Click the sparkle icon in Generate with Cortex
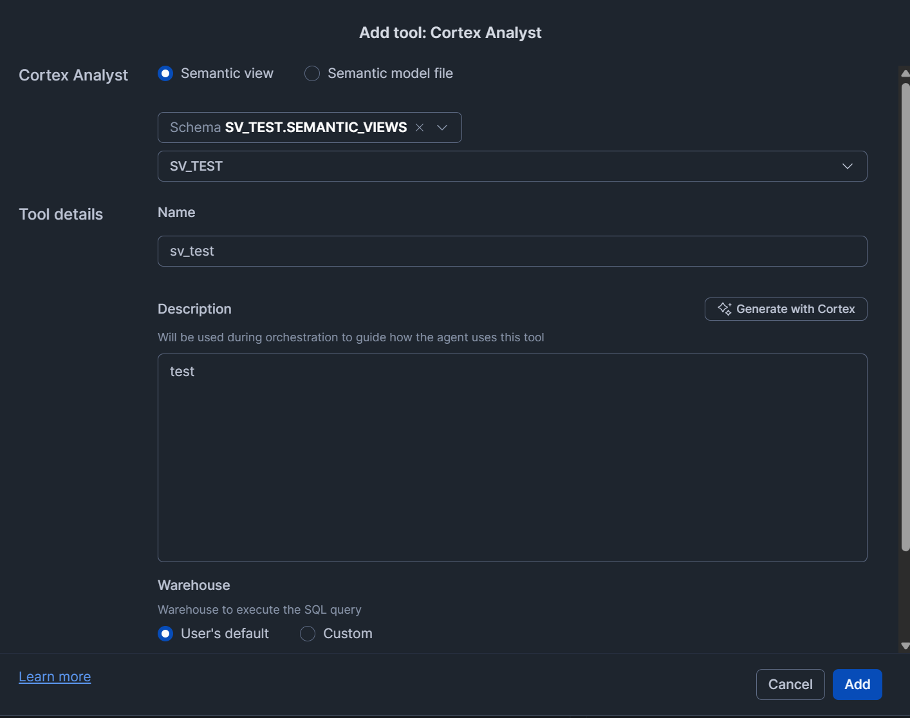Viewport: 910px width, 718px height. pos(725,309)
